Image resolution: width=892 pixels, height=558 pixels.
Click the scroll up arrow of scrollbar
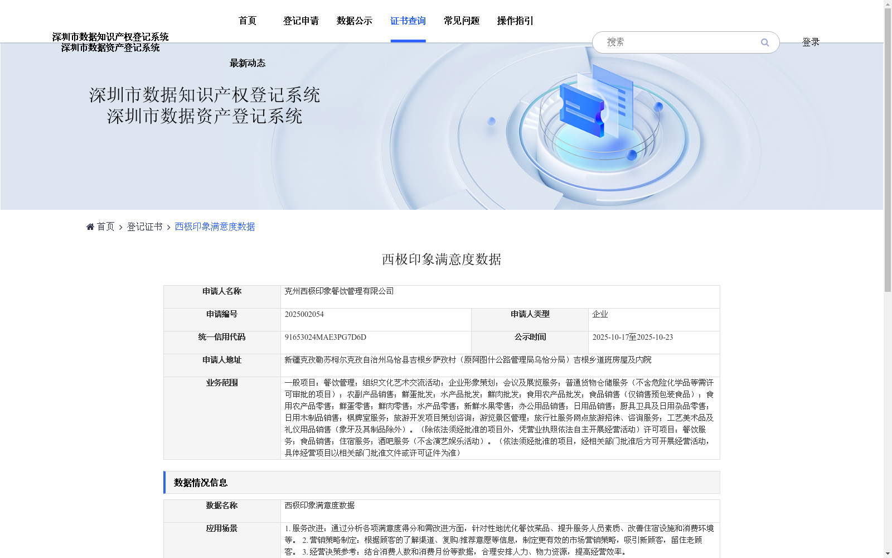[888, 4]
